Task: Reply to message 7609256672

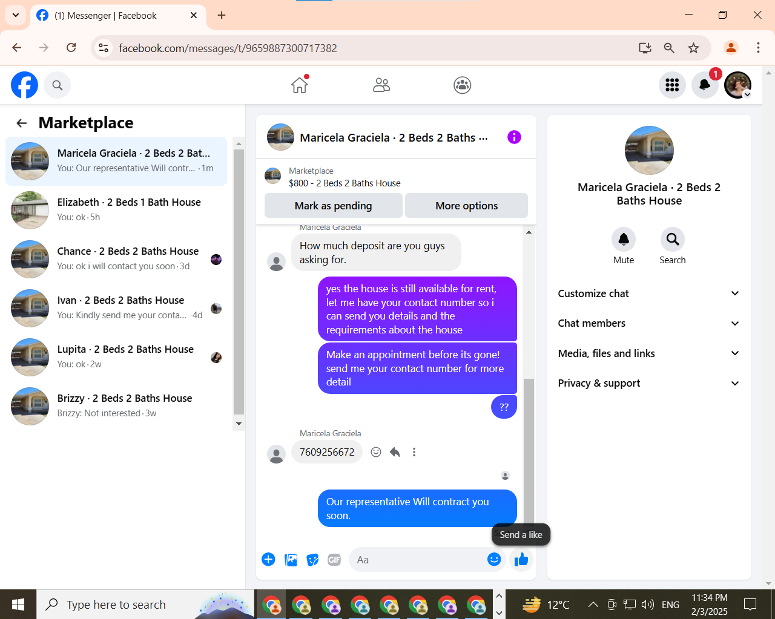Action: click(x=395, y=452)
